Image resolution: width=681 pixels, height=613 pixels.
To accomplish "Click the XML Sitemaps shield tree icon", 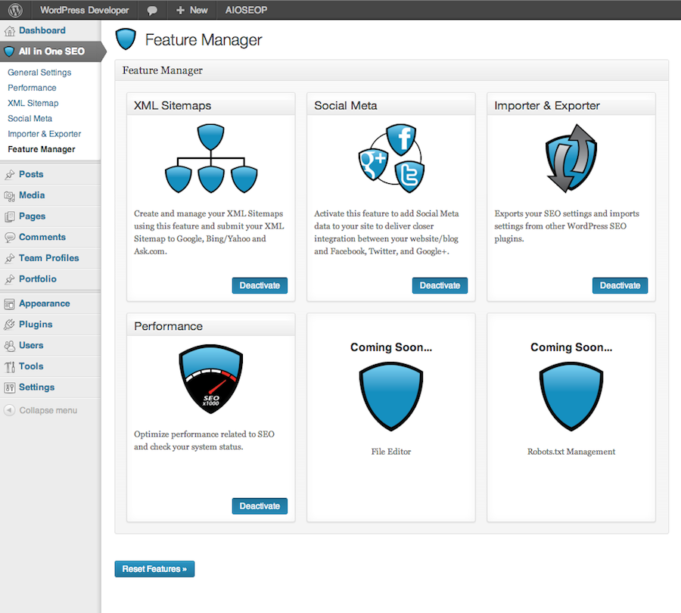I will point(211,158).
